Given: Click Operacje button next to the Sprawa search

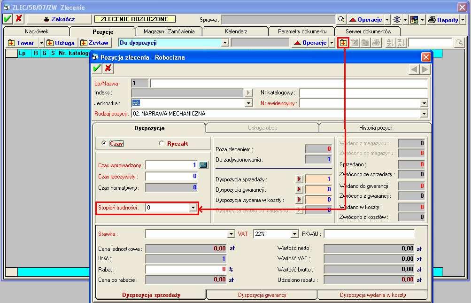Looking at the screenshot, I should [366, 20].
